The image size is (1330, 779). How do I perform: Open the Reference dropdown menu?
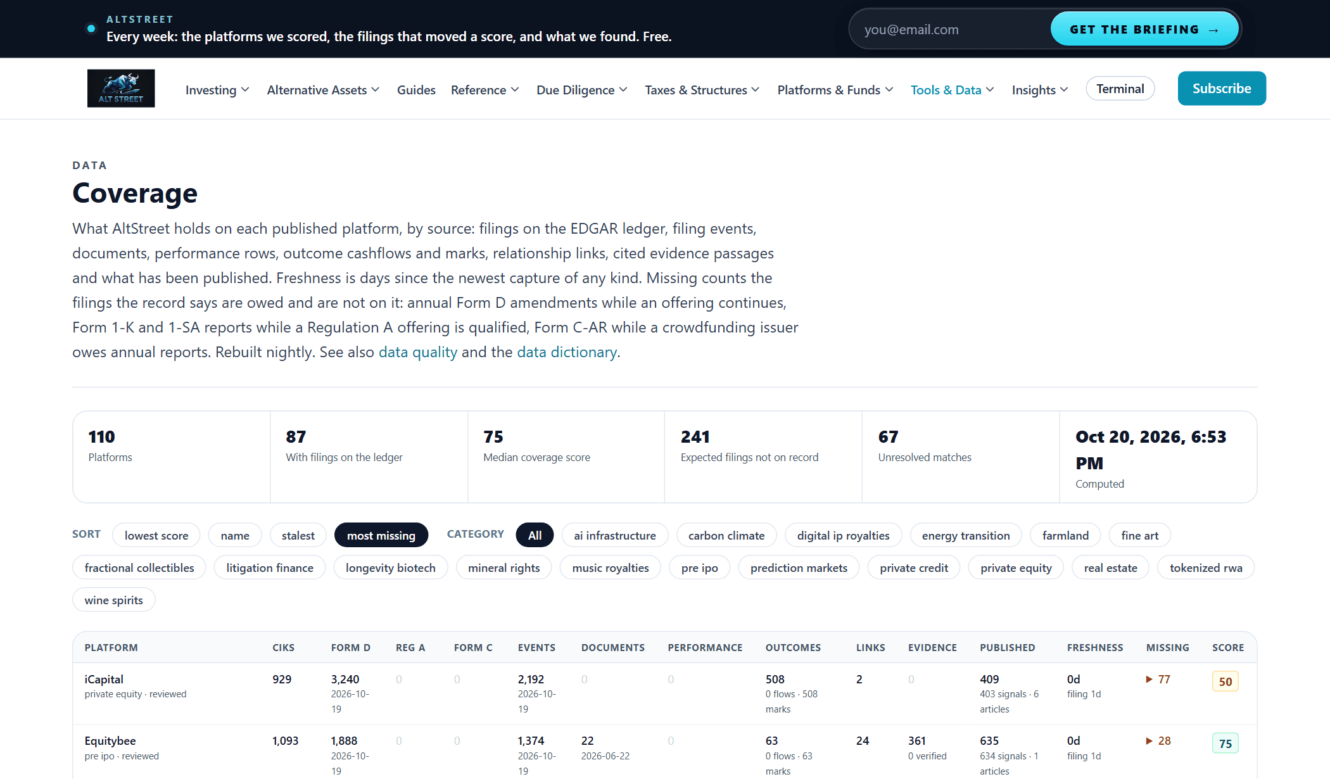pyautogui.click(x=484, y=90)
